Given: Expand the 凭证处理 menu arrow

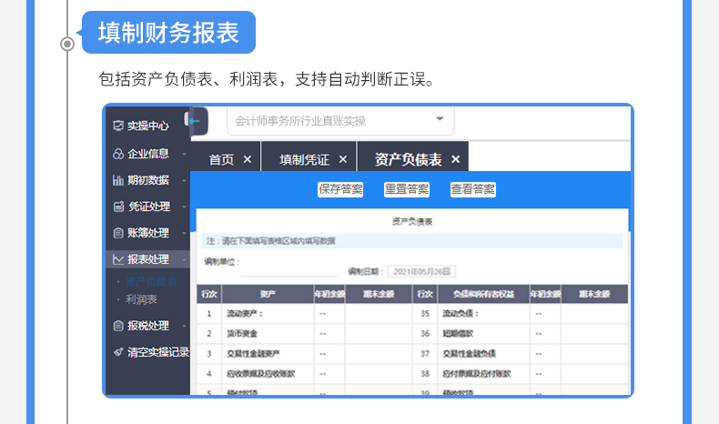Looking at the screenshot, I should click(184, 206).
